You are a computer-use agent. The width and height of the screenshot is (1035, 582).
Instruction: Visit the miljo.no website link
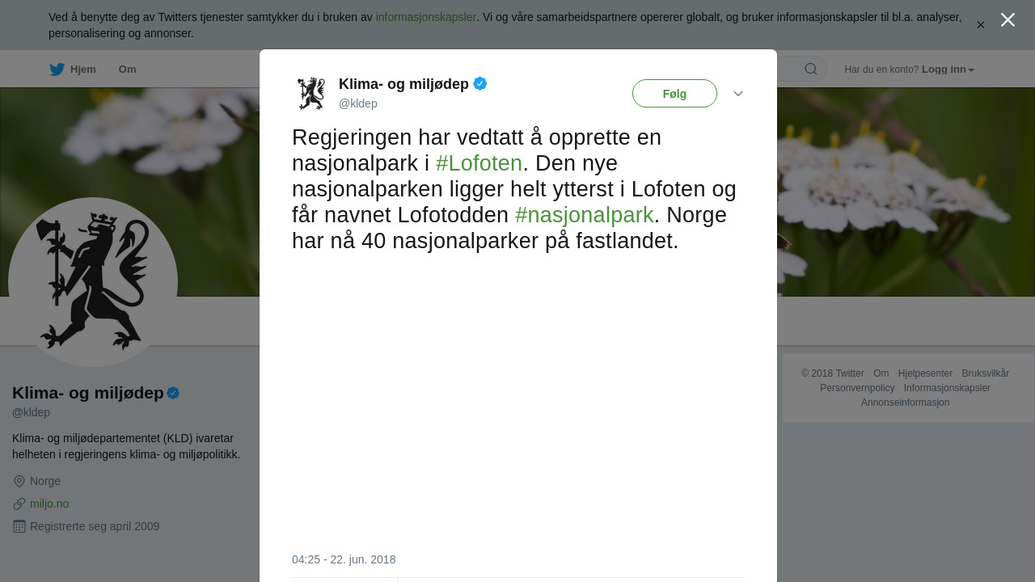pyautogui.click(x=49, y=504)
